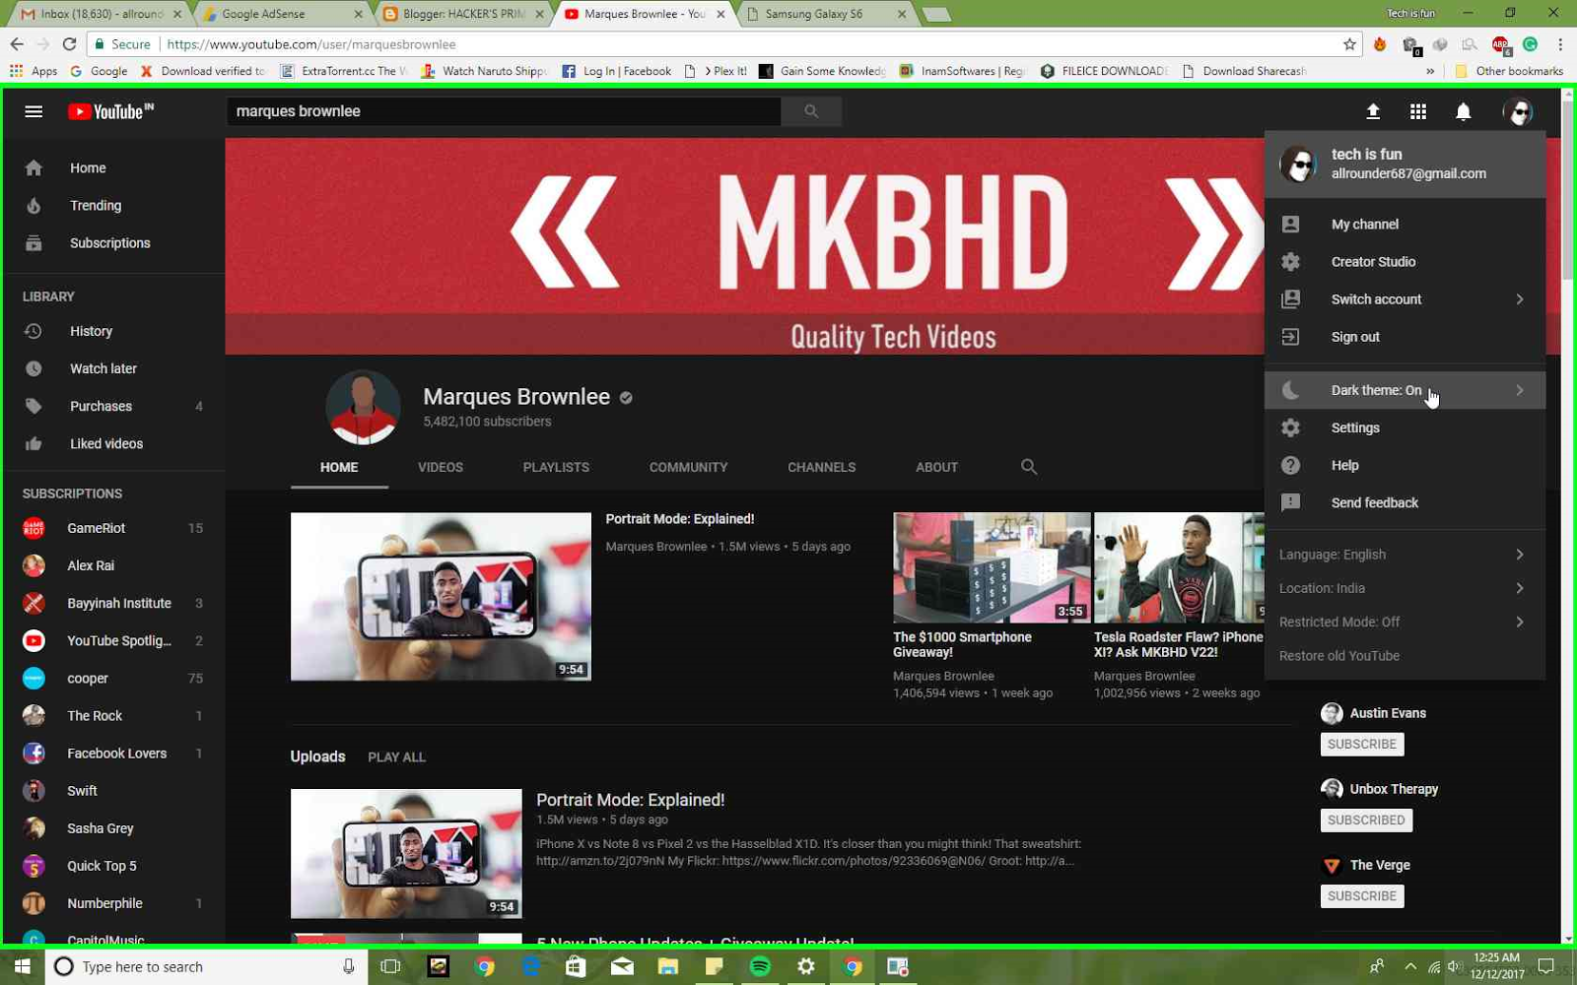Viewport: 1577px width, 985px height.
Task: Open the YouTube apps grid icon
Action: [1418, 111]
